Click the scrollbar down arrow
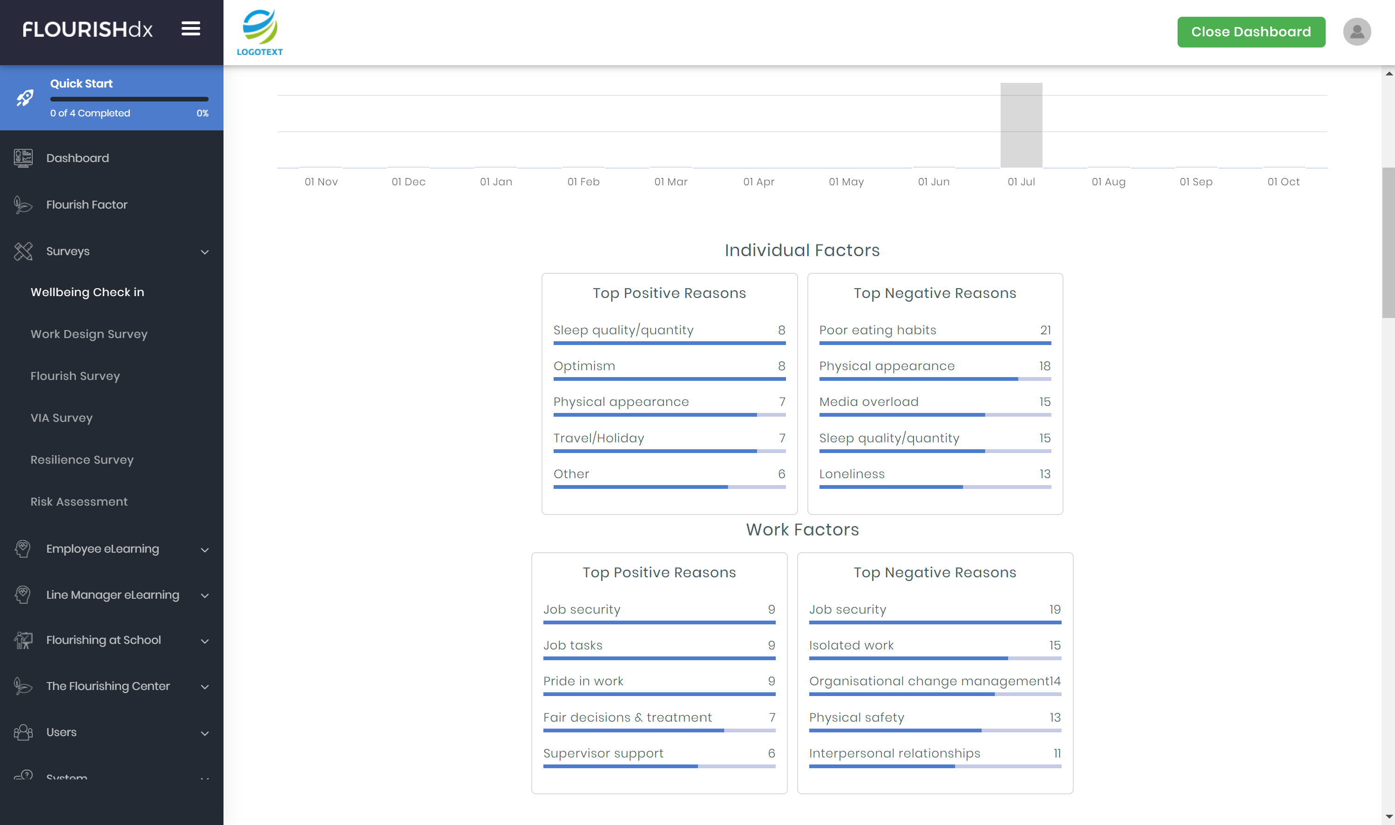 pos(1388,817)
